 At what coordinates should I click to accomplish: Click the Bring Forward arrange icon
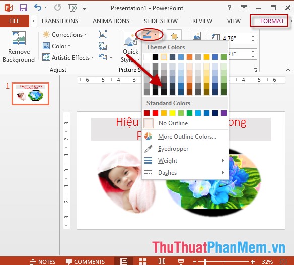(174, 36)
